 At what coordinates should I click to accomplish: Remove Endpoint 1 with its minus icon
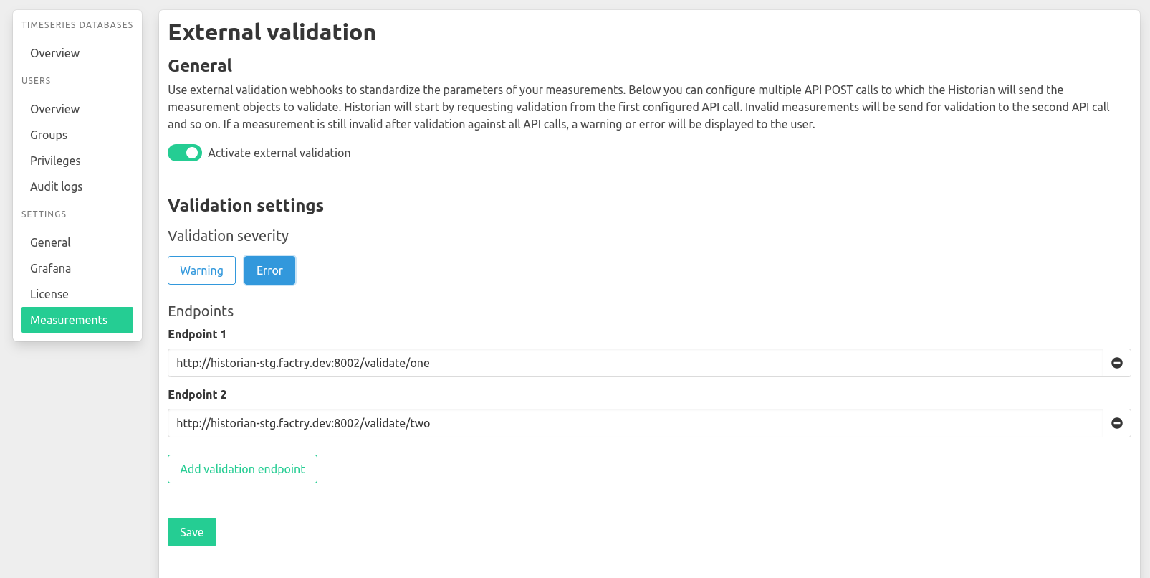click(1116, 363)
